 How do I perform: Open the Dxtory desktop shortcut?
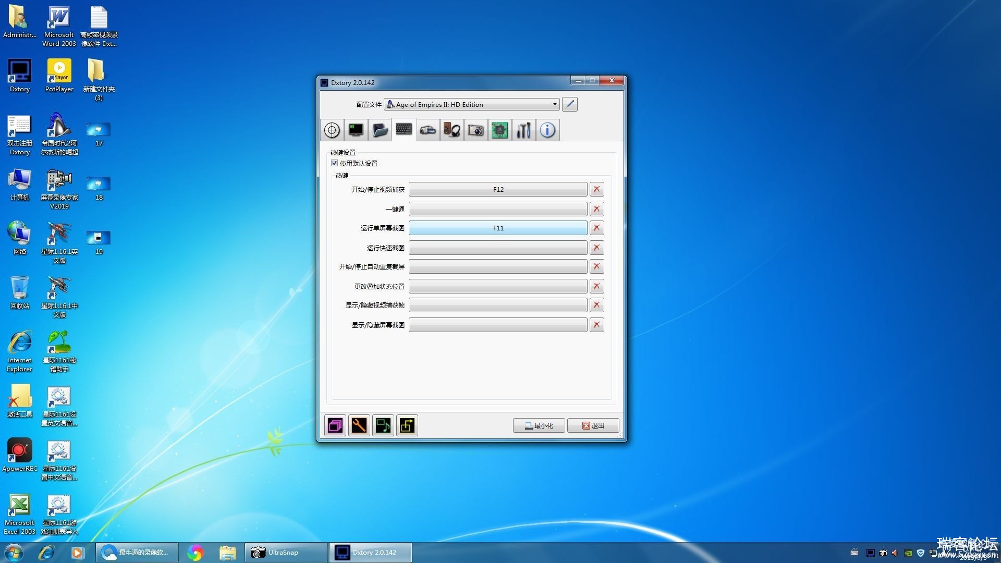20,76
